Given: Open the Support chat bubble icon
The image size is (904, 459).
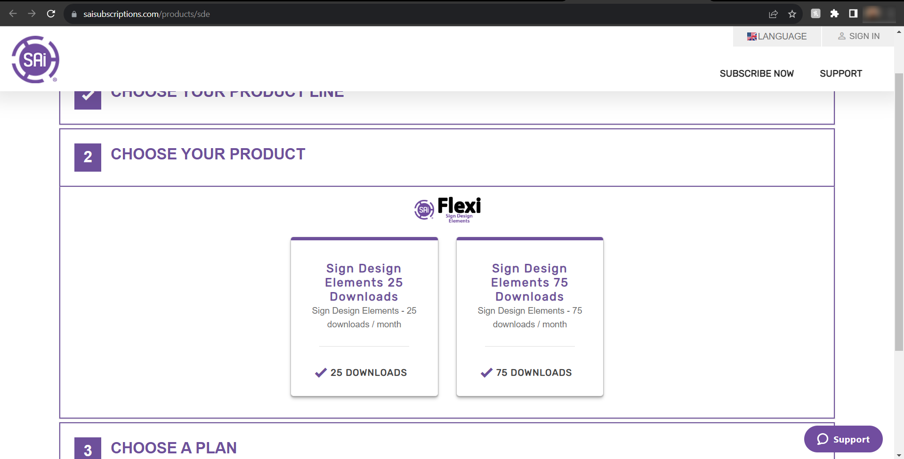Looking at the screenshot, I should [823, 439].
